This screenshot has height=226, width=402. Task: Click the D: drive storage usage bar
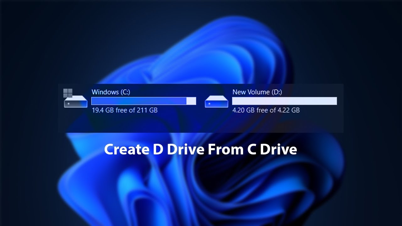click(x=285, y=101)
